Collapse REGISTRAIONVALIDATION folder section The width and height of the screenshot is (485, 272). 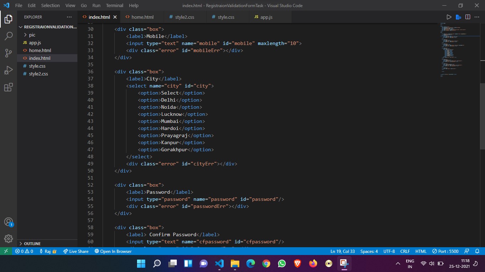pyautogui.click(x=47, y=27)
